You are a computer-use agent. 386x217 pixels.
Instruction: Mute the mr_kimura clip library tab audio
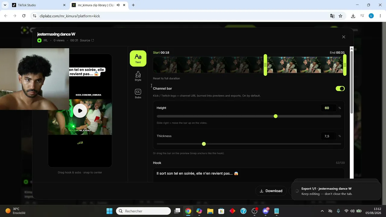click(118, 5)
